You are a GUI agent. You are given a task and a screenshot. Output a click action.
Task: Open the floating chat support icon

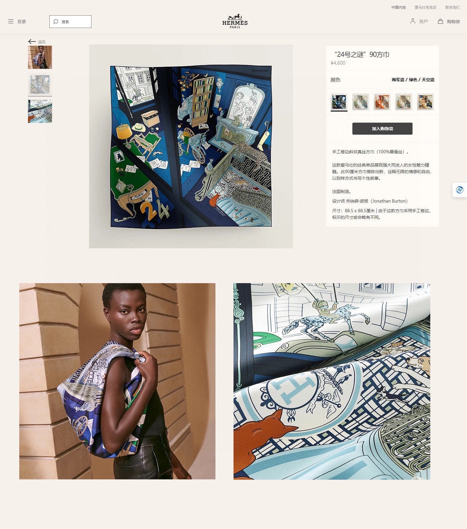pos(460,190)
